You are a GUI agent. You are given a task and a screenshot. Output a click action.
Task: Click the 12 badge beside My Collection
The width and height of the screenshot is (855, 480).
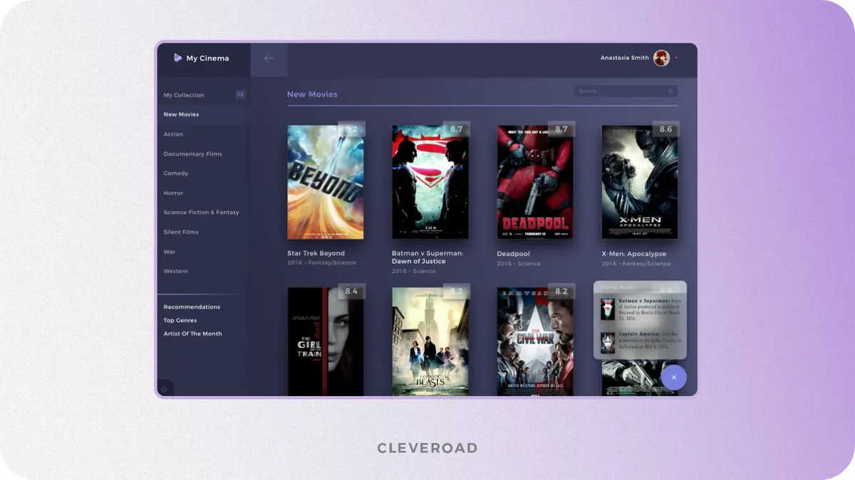pos(240,95)
